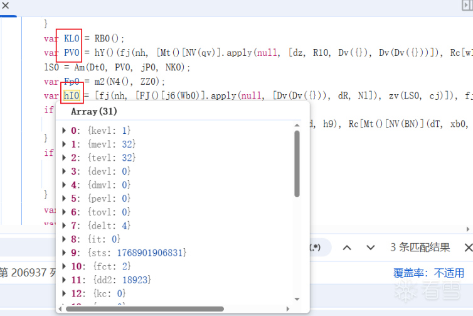Click the Fp0 variable name
This screenshot has width=473, height=316.
tap(72, 81)
